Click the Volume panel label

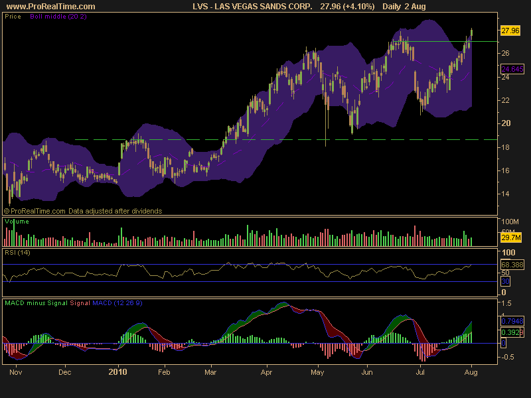pos(17,222)
